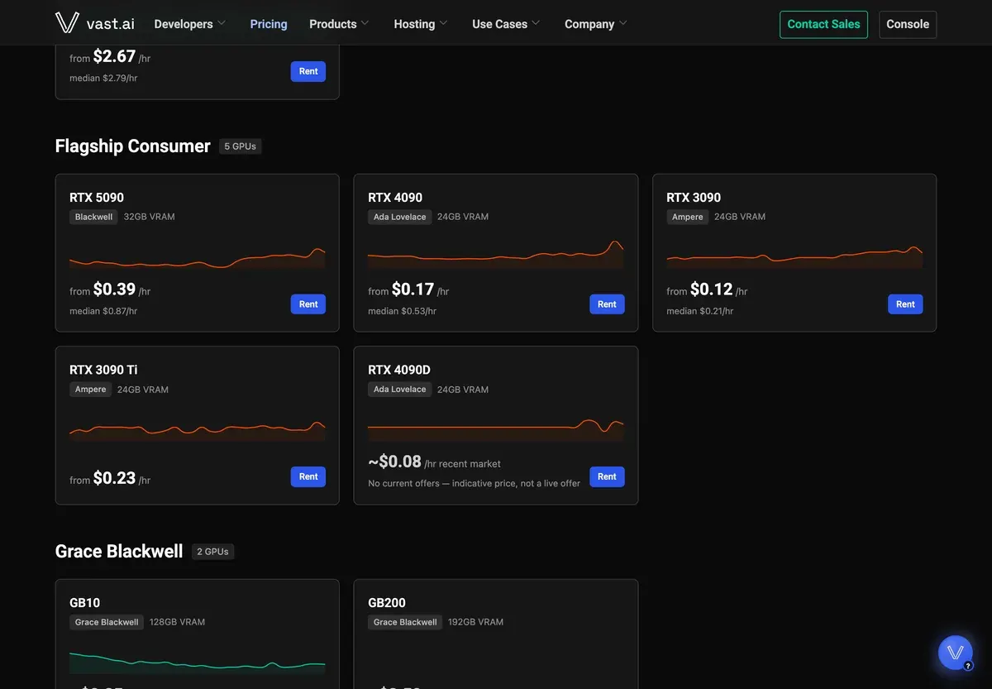Click the $0.23 price on RTX 3090 Ti
The width and height of the screenshot is (992, 689).
coord(114,478)
